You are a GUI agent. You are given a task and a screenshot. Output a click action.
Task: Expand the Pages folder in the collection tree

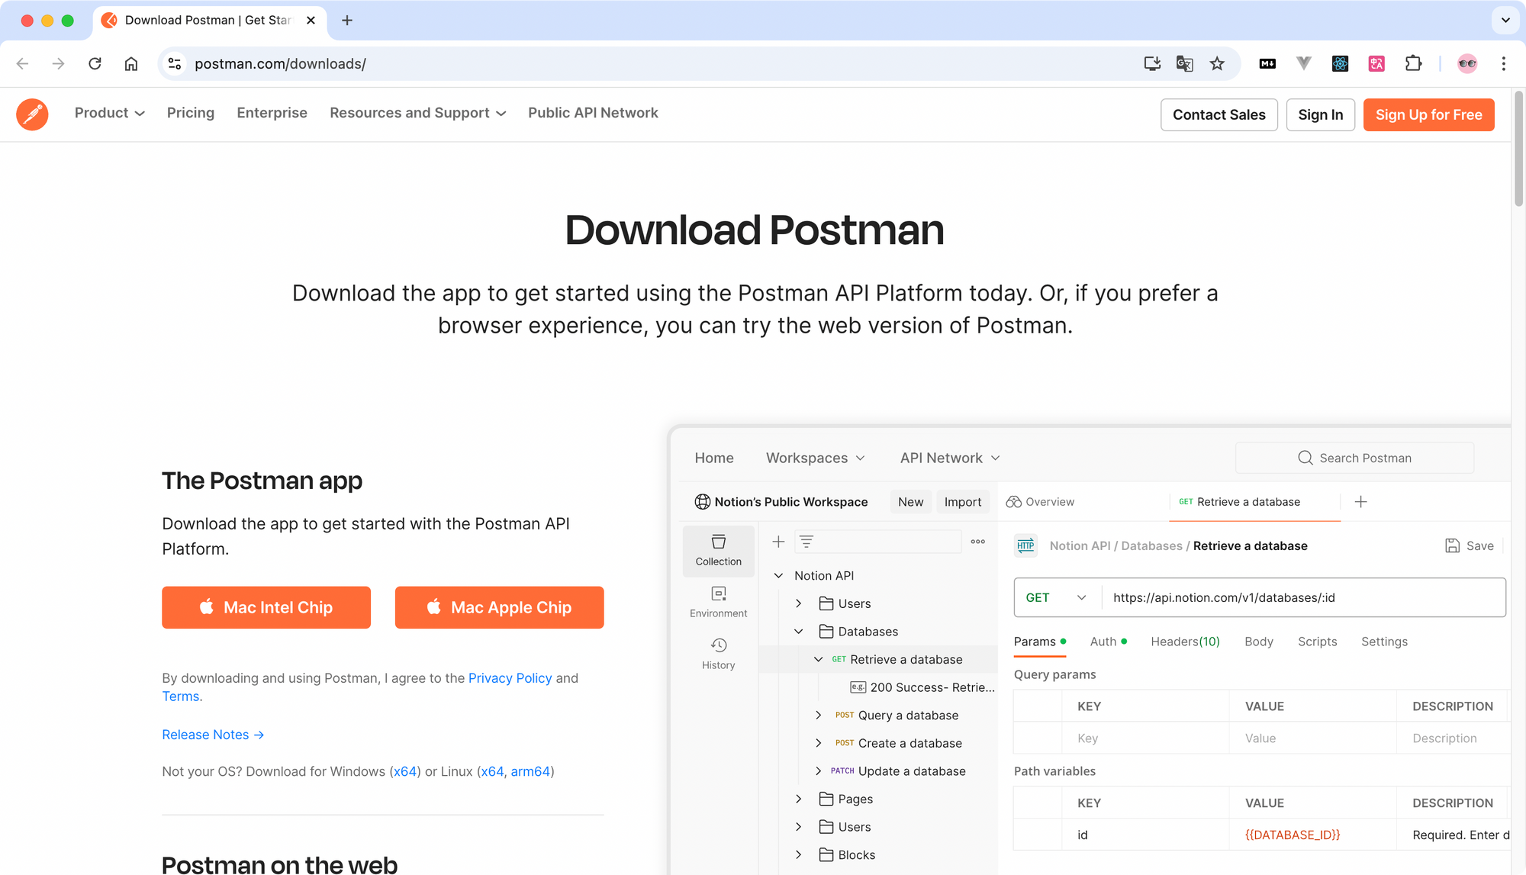[799, 799]
